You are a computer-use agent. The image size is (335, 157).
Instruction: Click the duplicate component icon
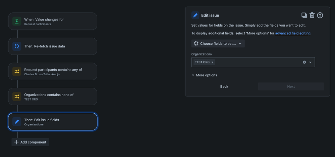(304, 15)
